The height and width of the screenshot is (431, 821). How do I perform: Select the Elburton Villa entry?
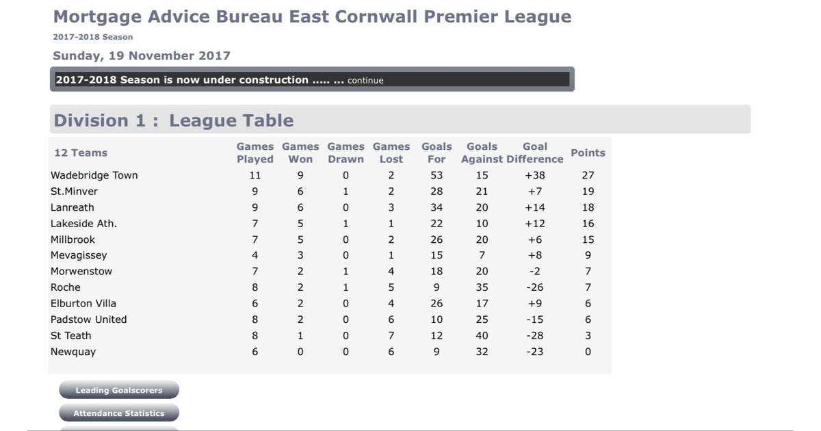pyautogui.click(x=83, y=303)
